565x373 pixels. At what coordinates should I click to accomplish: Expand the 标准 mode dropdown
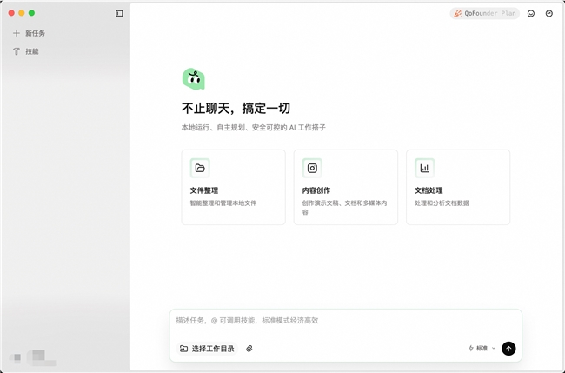tap(481, 349)
